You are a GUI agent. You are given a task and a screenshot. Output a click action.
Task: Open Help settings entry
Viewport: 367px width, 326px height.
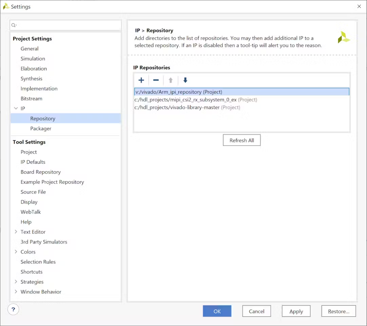26,222
